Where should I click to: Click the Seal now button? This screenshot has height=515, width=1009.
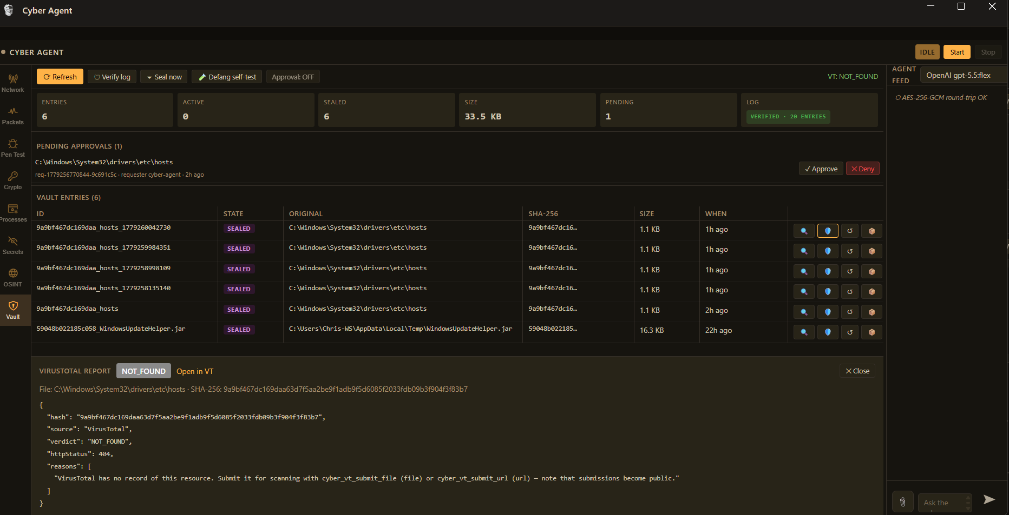point(164,77)
